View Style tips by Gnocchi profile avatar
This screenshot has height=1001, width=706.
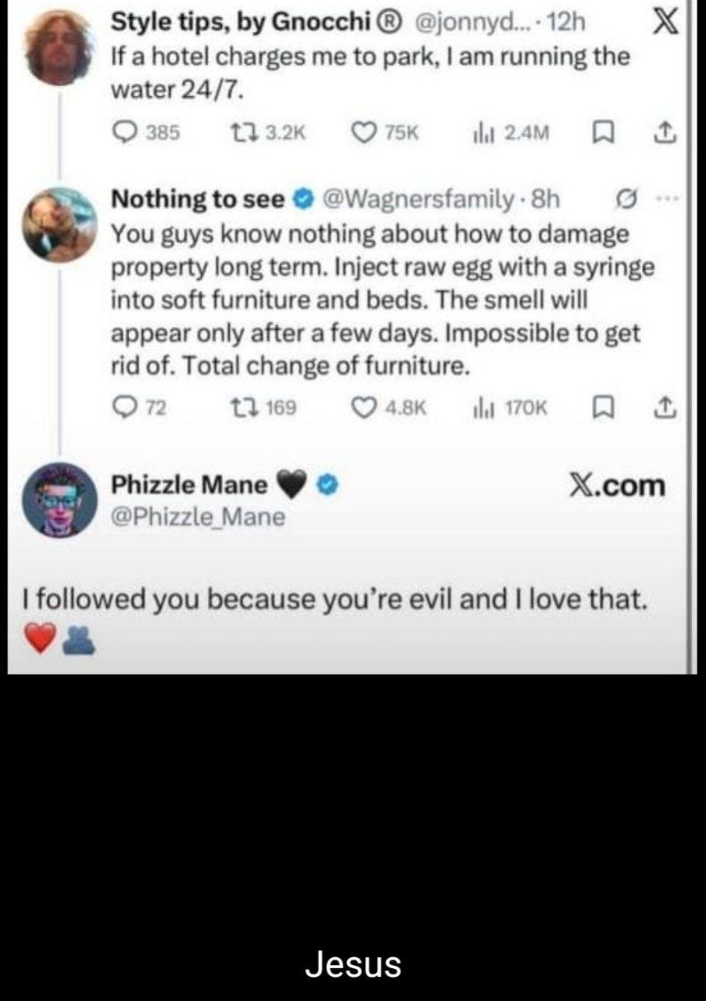(59, 47)
